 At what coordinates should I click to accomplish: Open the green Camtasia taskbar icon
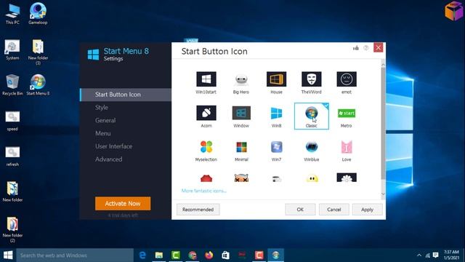click(176, 255)
